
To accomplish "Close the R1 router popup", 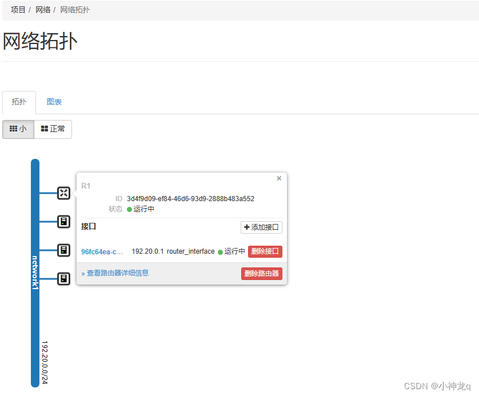I will click(279, 178).
